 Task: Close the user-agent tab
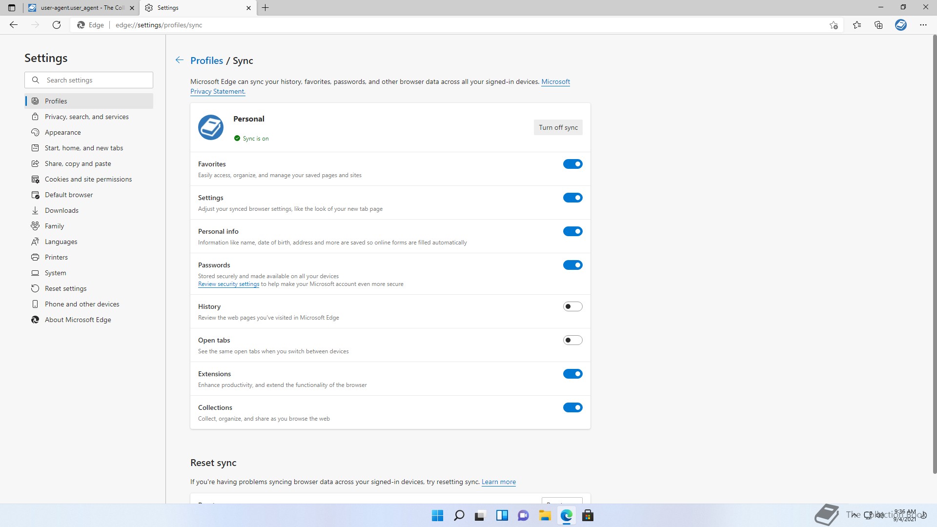132,8
